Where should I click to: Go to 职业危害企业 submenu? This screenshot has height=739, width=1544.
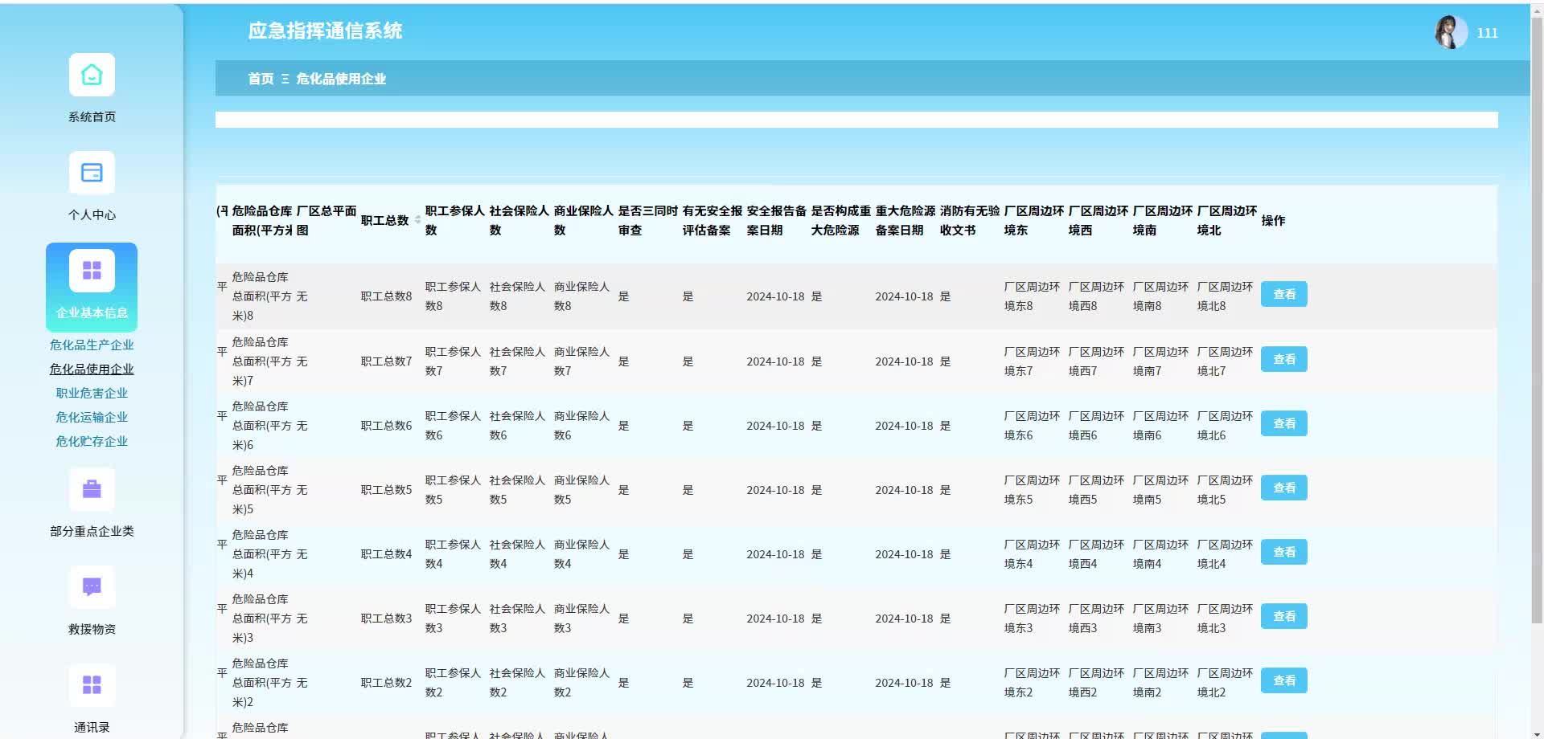click(92, 393)
